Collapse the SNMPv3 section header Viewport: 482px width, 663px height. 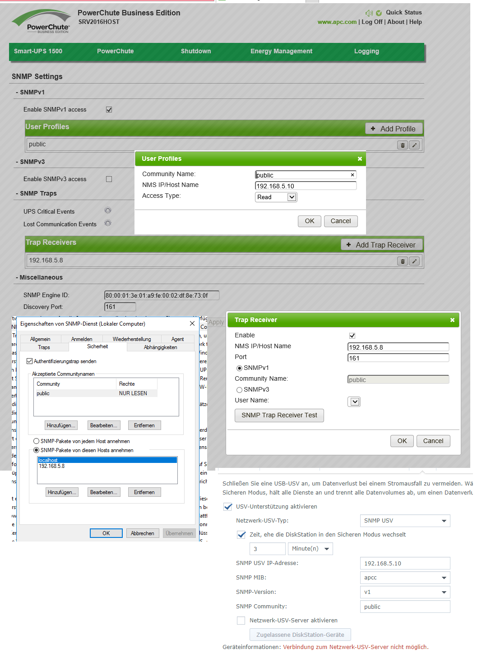coord(30,162)
